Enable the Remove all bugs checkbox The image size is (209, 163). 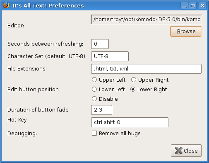pyautogui.click(x=94, y=133)
